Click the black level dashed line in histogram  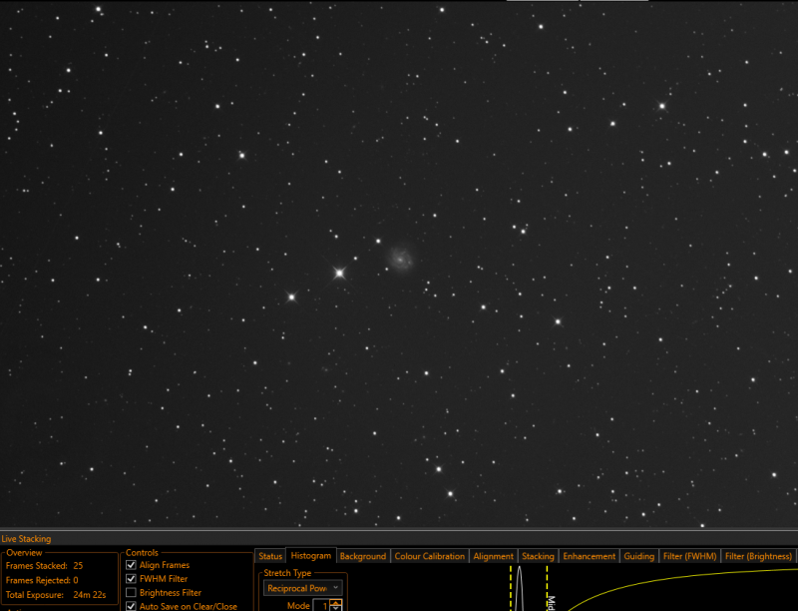(511, 588)
